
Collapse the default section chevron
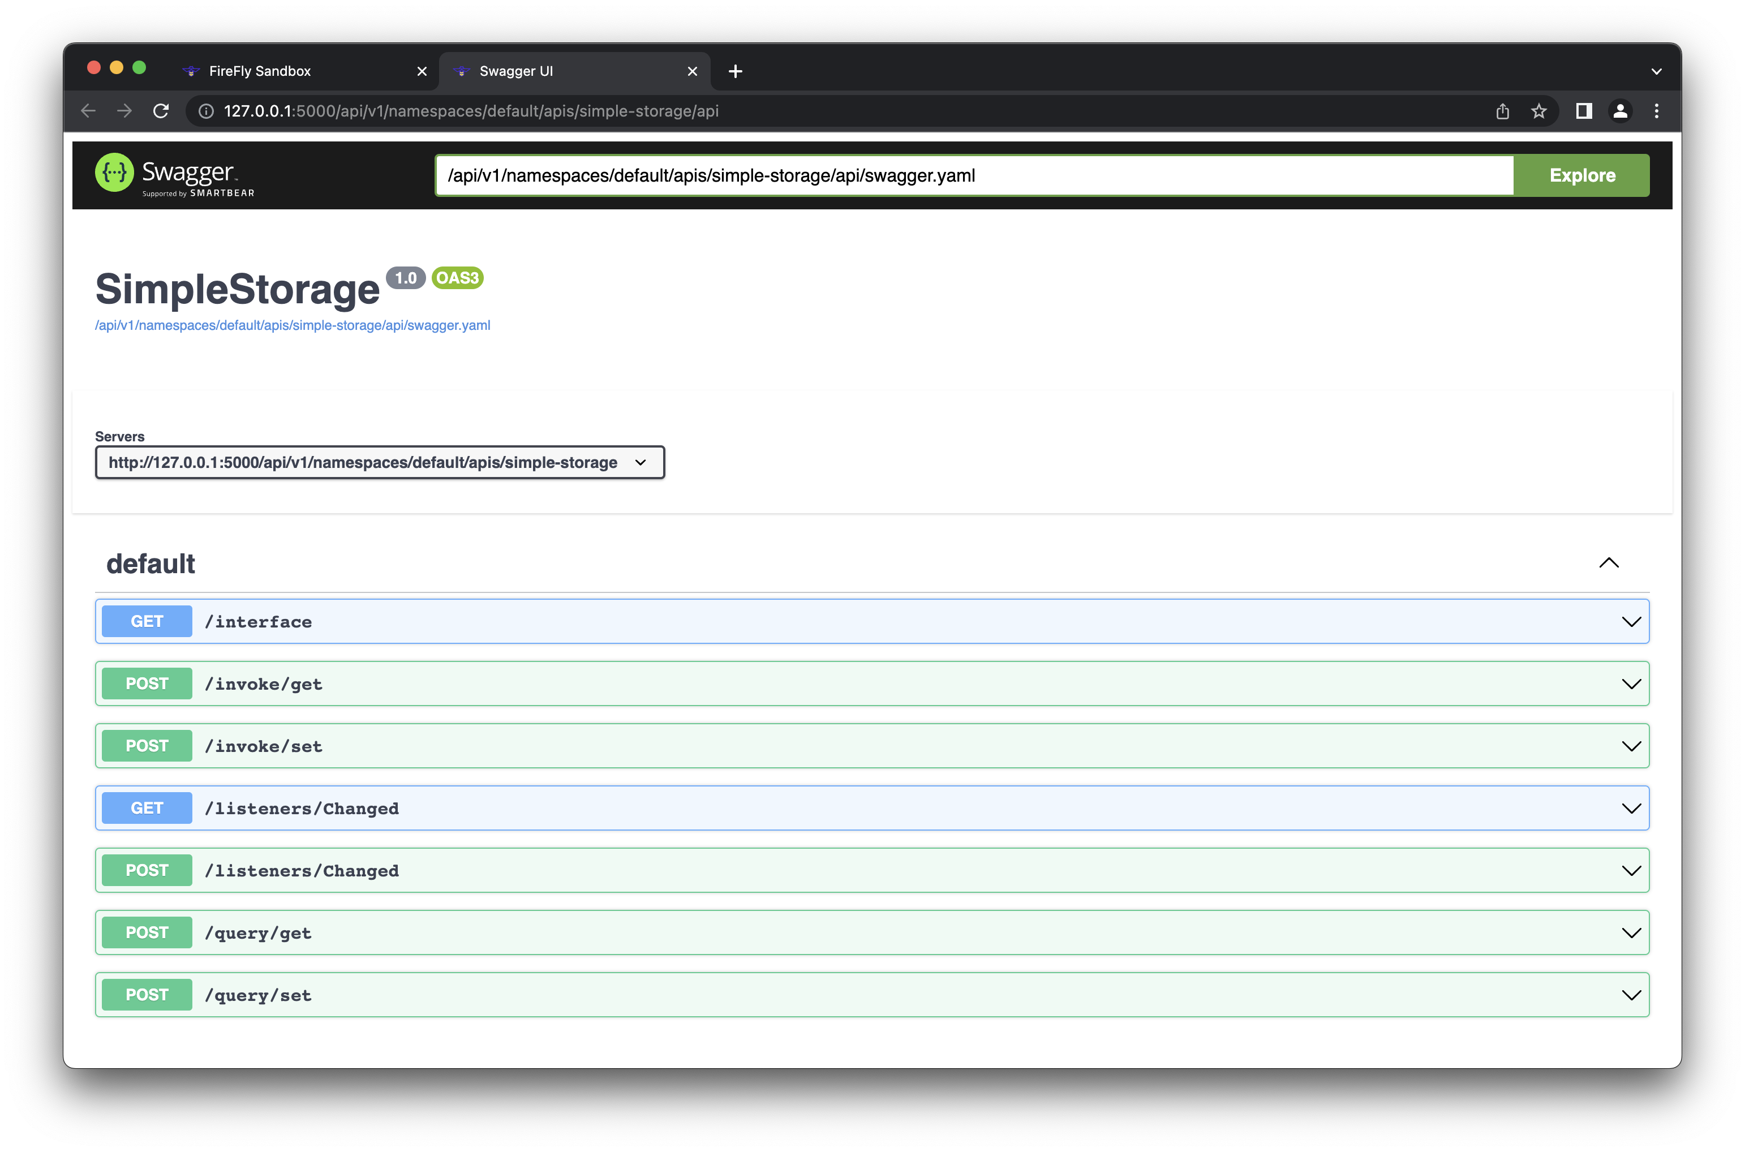click(x=1608, y=563)
